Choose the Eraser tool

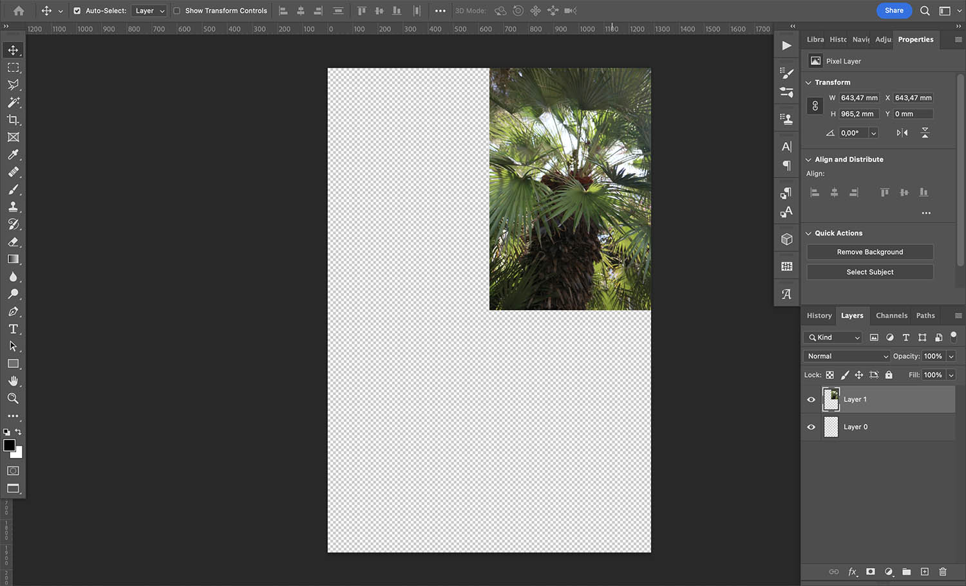pyautogui.click(x=13, y=242)
